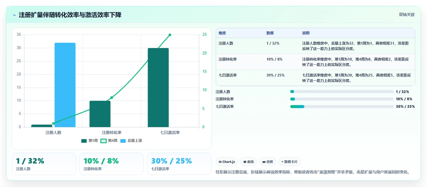Click the line point above 注册人数

53,123
